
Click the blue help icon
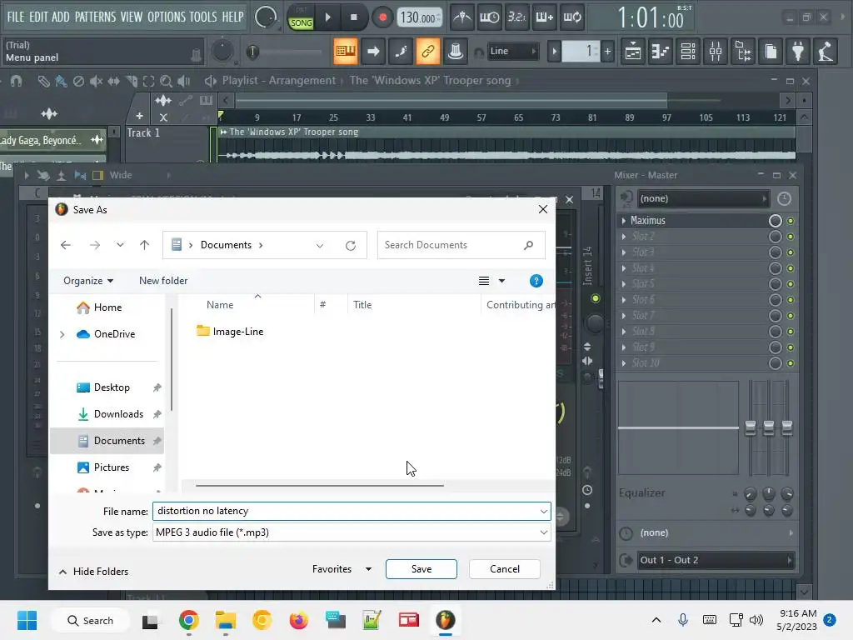[x=536, y=281]
